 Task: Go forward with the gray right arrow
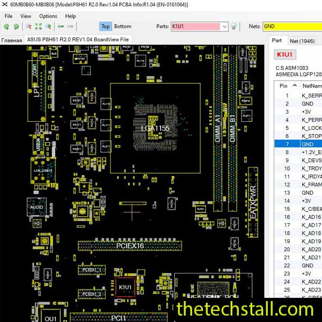click(x=70, y=26)
